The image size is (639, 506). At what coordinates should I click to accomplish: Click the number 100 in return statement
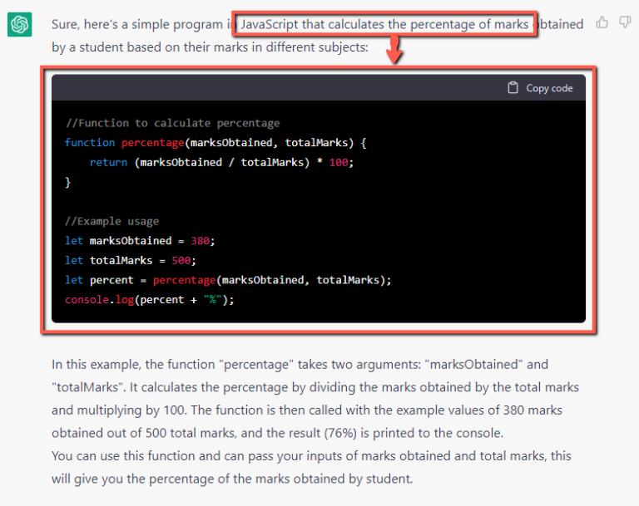tap(339, 163)
